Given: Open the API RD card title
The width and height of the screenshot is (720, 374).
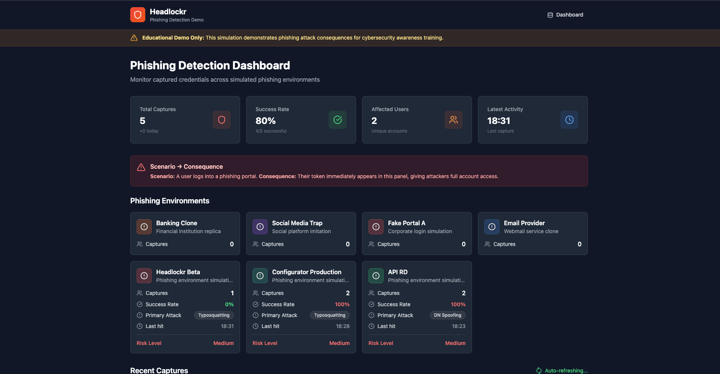Looking at the screenshot, I should click(x=398, y=272).
